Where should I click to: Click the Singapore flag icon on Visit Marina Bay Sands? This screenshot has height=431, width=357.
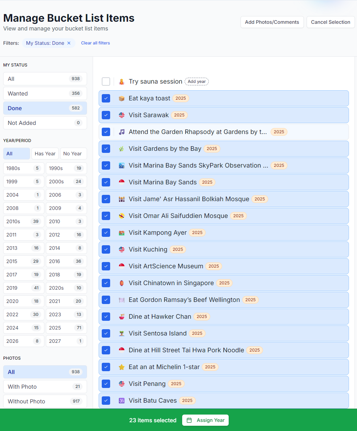pos(121,182)
